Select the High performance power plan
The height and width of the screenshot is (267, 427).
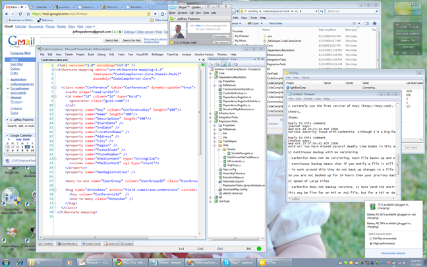pyautogui.click(x=371, y=243)
